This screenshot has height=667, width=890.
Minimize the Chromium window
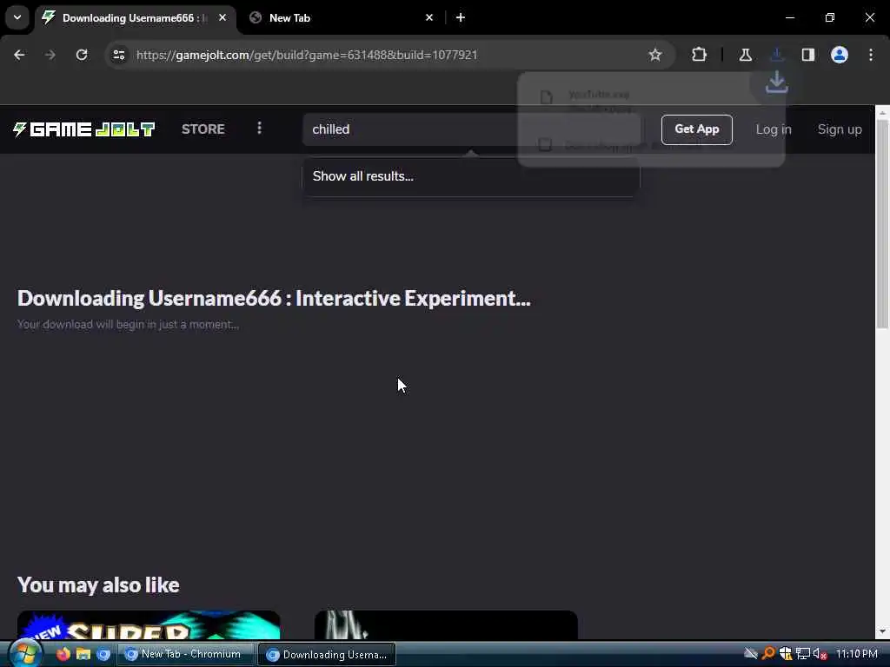(789, 17)
